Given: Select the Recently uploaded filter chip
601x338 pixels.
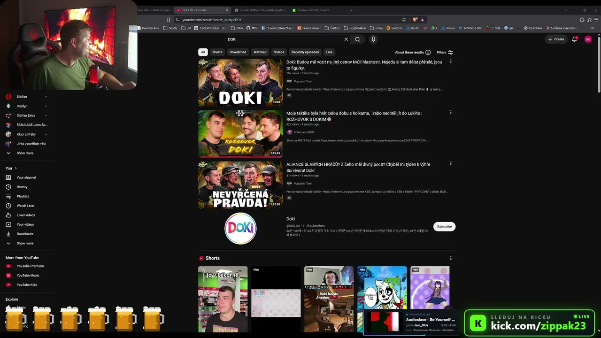Looking at the screenshot, I should (x=305, y=52).
